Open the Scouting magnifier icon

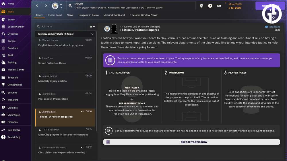3,93
